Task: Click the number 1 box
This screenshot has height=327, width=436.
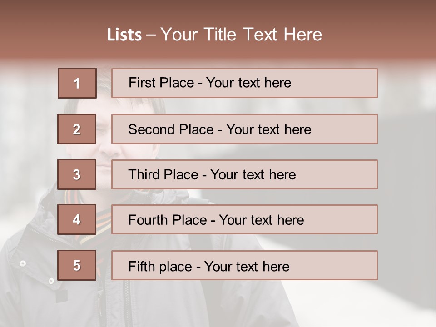Action: 77,83
